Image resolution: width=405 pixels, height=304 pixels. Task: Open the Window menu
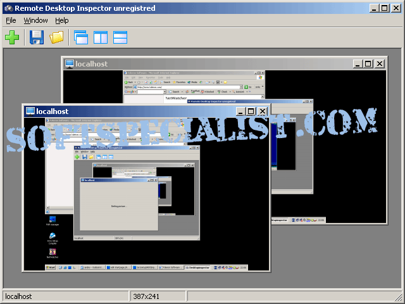click(x=35, y=20)
